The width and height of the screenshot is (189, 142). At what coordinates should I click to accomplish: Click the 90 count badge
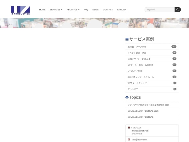pos(174,53)
